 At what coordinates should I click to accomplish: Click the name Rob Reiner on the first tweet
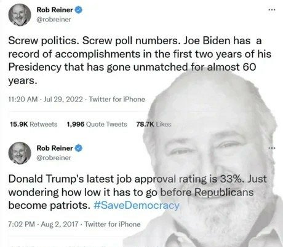55,10
